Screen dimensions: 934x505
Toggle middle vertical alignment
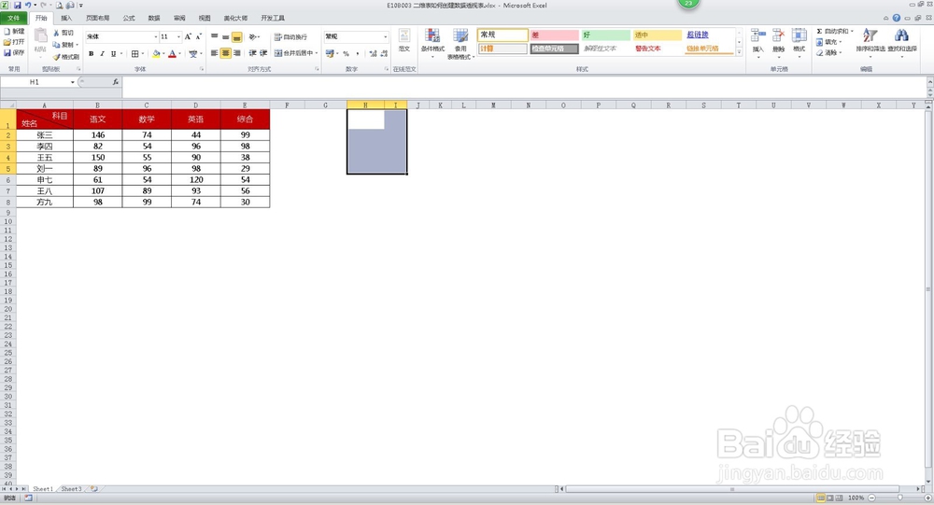226,37
